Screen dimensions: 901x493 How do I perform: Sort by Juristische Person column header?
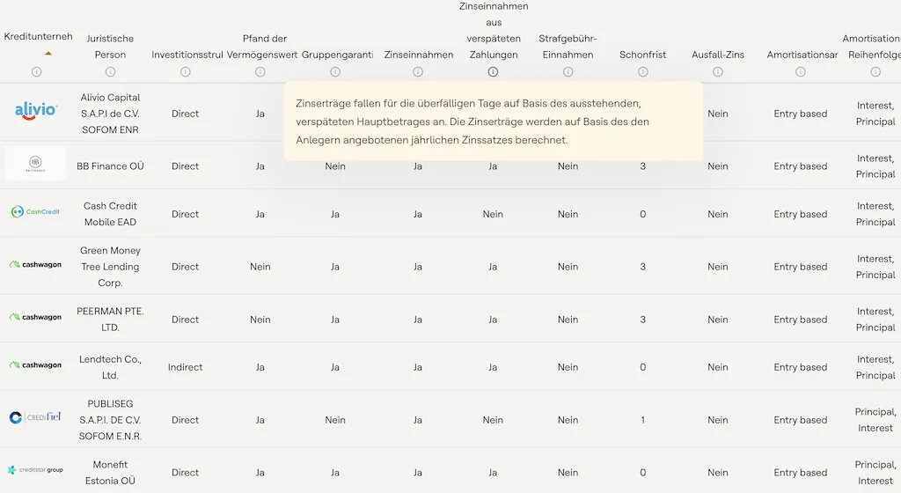[x=110, y=47]
